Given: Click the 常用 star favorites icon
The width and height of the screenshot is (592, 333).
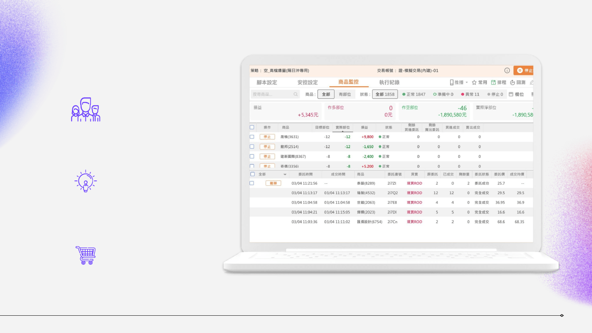Looking at the screenshot, I should (x=474, y=83).
